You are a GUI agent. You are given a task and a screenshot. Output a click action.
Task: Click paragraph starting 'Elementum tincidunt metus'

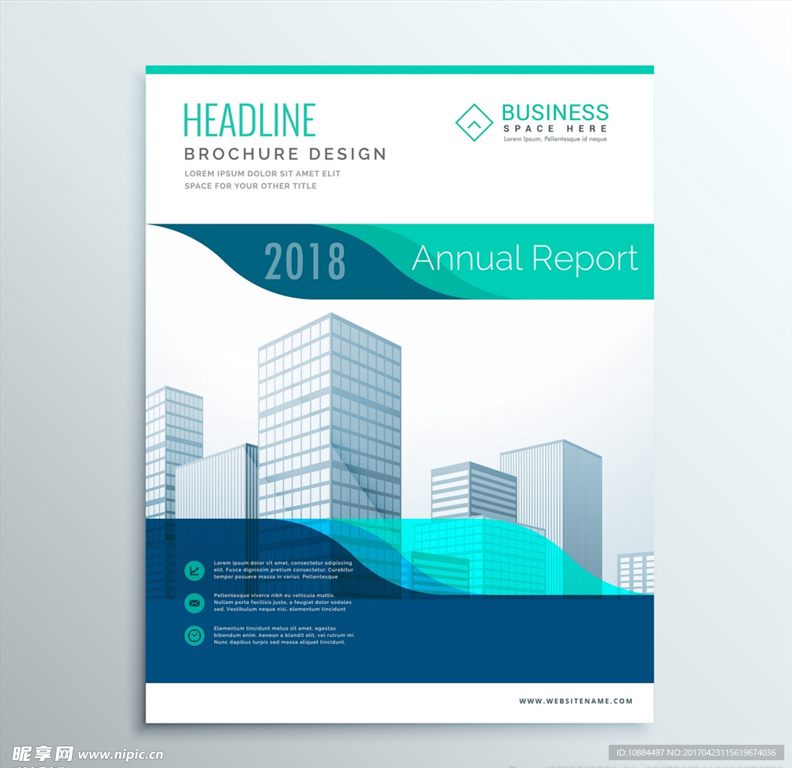pos(285,635)
